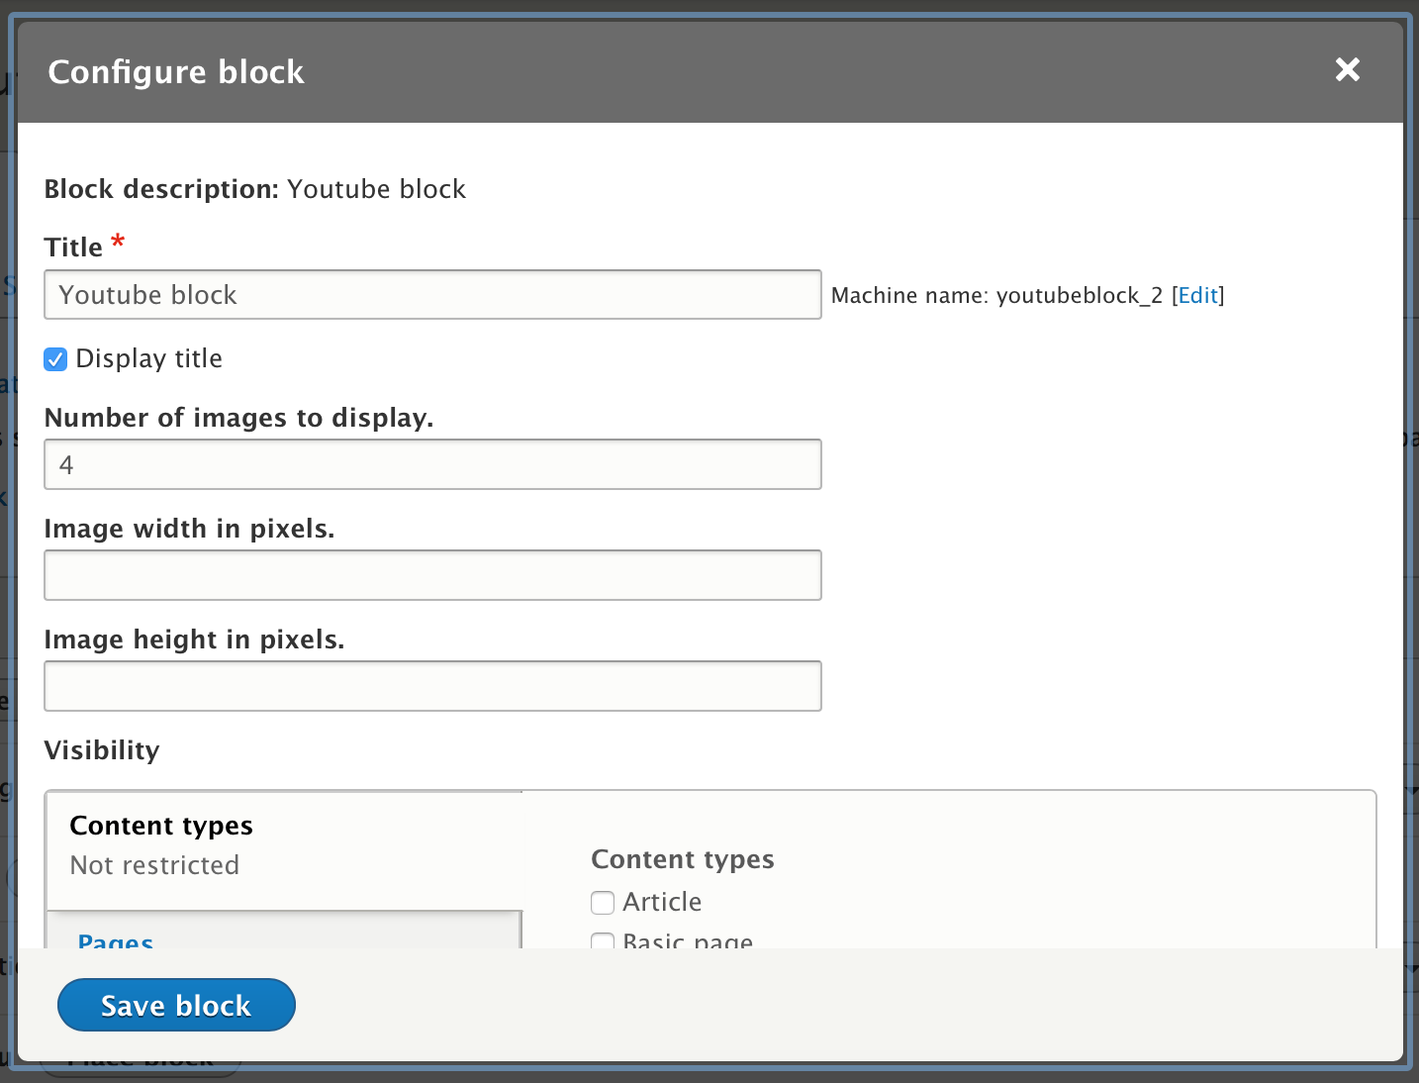Click the Image height in pixels label

[194, 640]
